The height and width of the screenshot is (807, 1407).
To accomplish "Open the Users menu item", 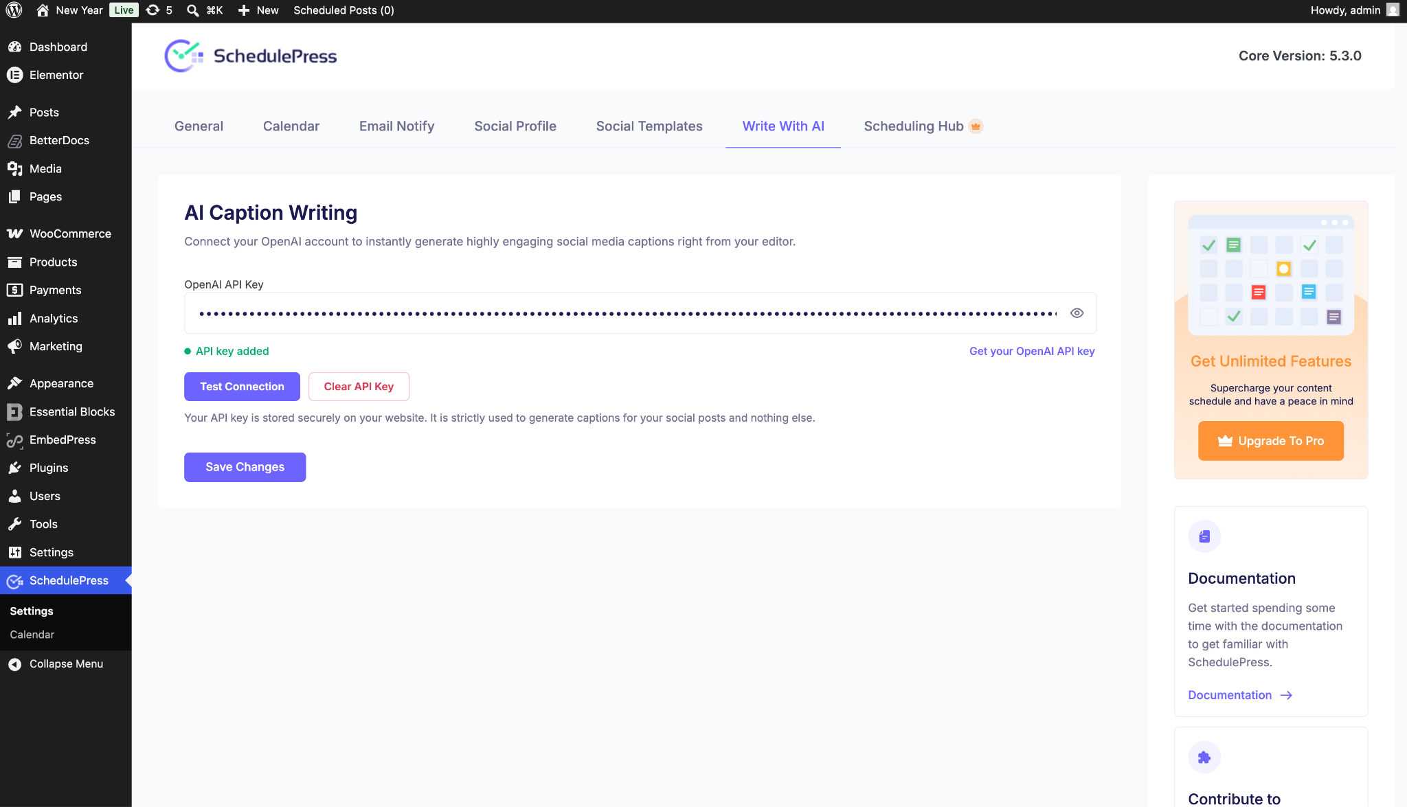I will (65, 496).
